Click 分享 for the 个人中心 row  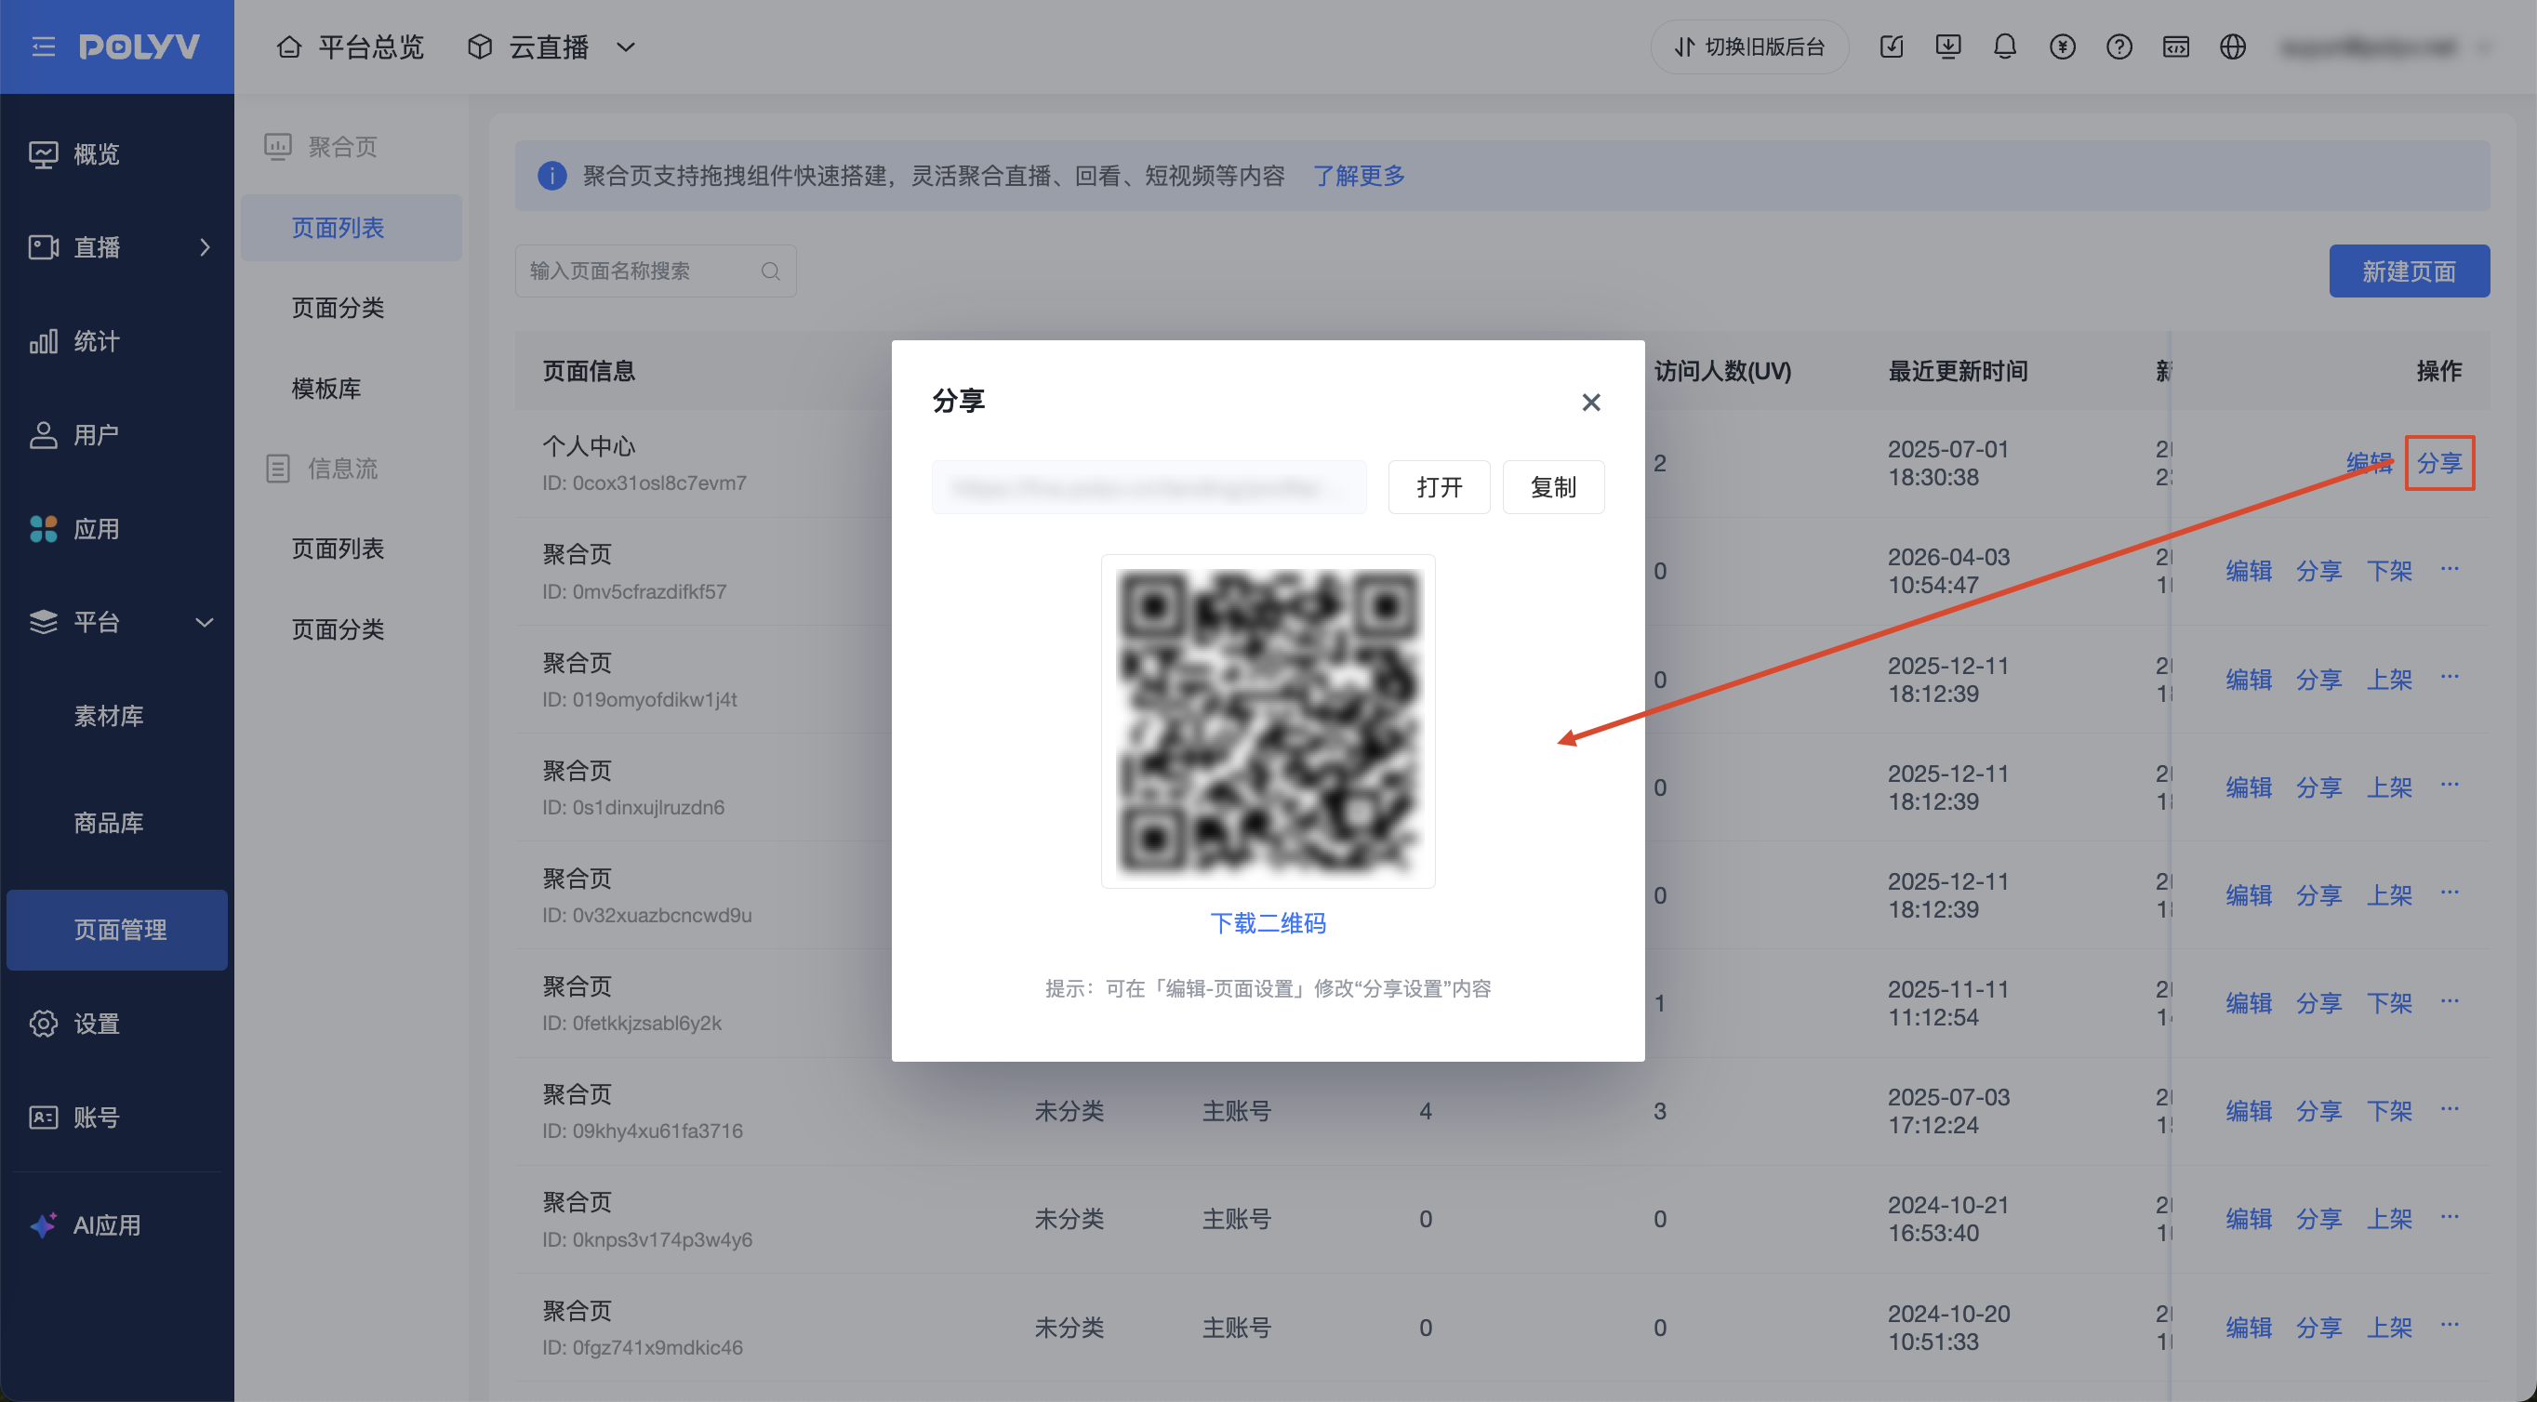[2439, 463]
